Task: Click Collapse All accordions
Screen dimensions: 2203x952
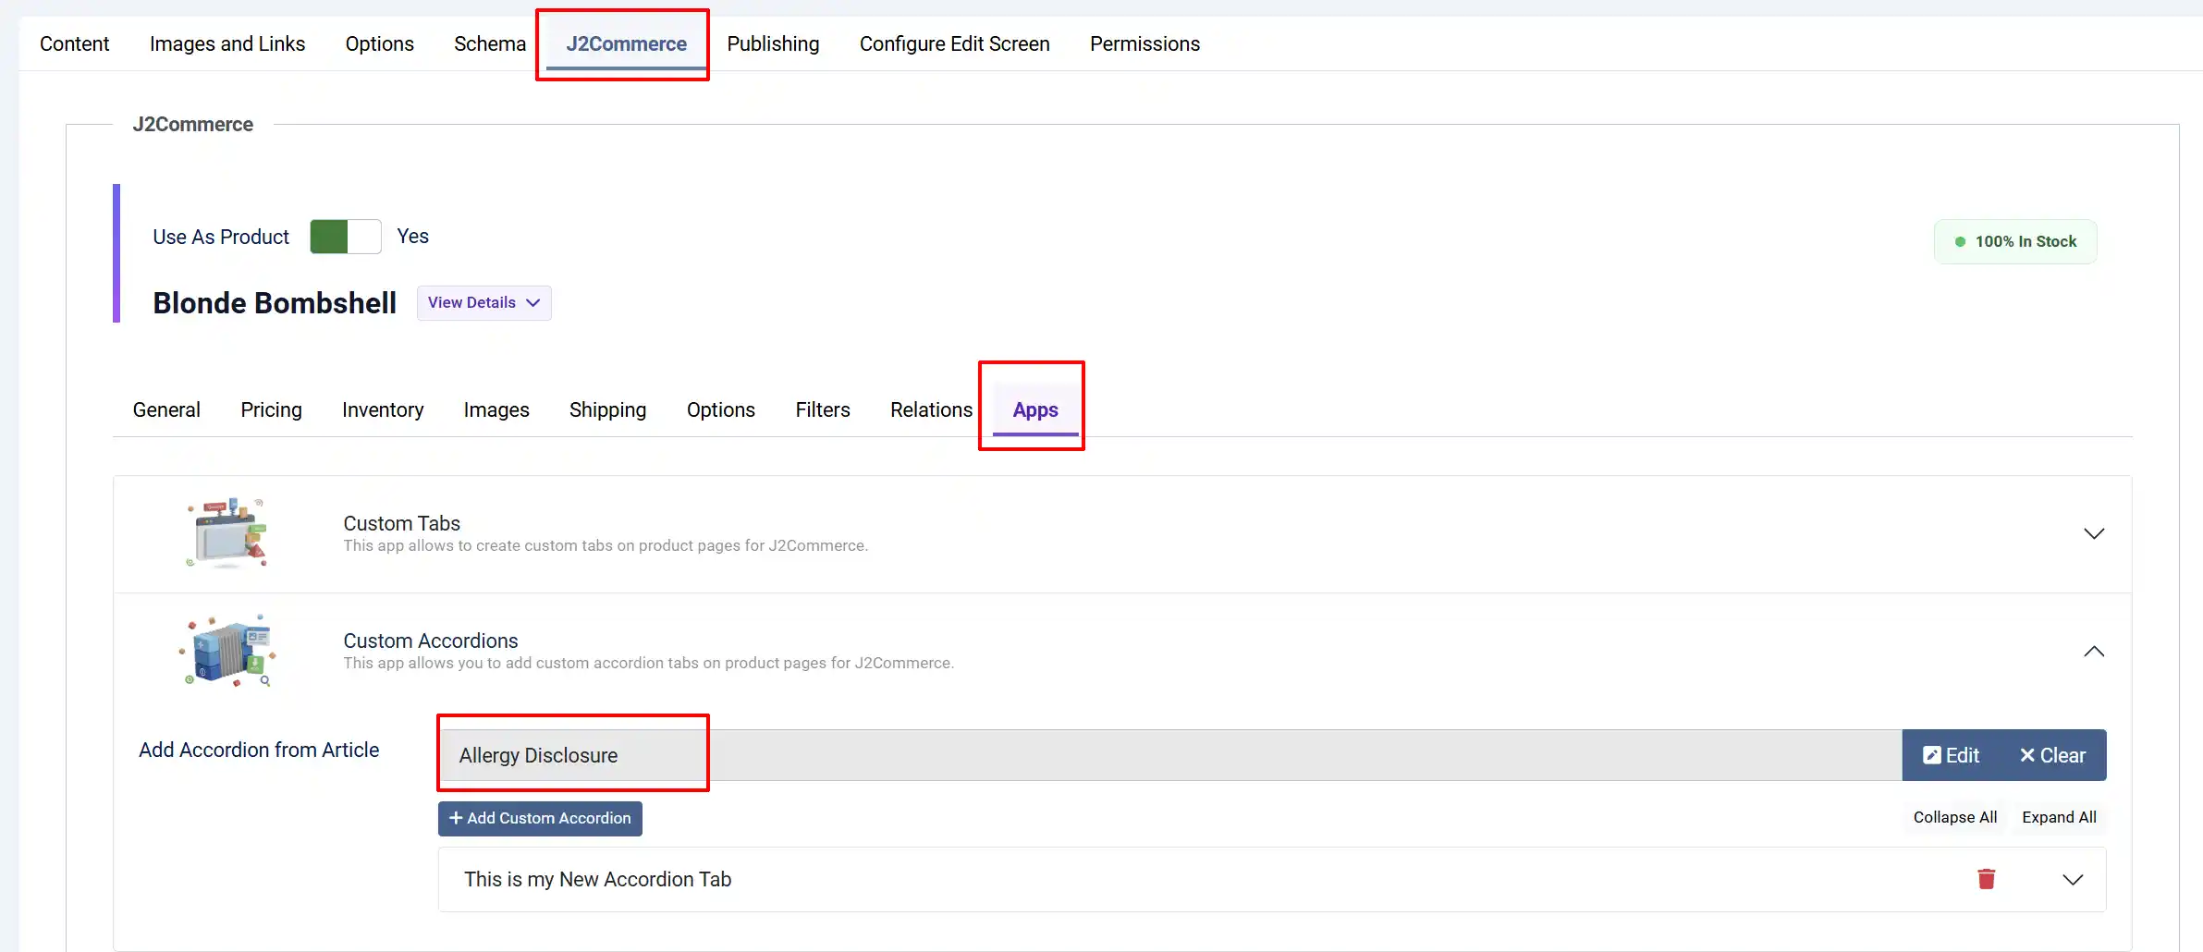Action: (1954, 817)
